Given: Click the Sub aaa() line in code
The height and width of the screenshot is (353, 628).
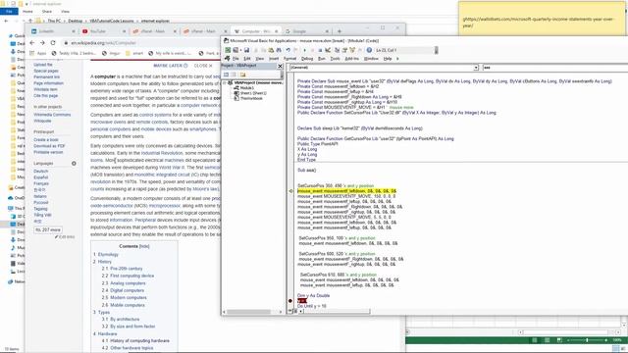Looking at the screenshot, I should point(307,170).
